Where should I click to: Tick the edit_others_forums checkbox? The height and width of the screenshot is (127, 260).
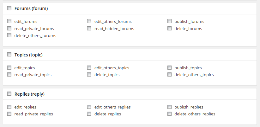(89, 21)
